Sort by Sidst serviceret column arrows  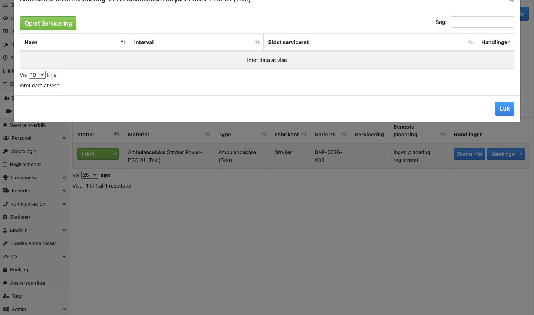click(471, 42)
